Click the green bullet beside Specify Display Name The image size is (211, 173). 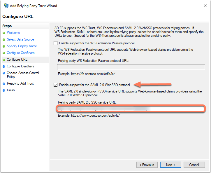(4, 46)
